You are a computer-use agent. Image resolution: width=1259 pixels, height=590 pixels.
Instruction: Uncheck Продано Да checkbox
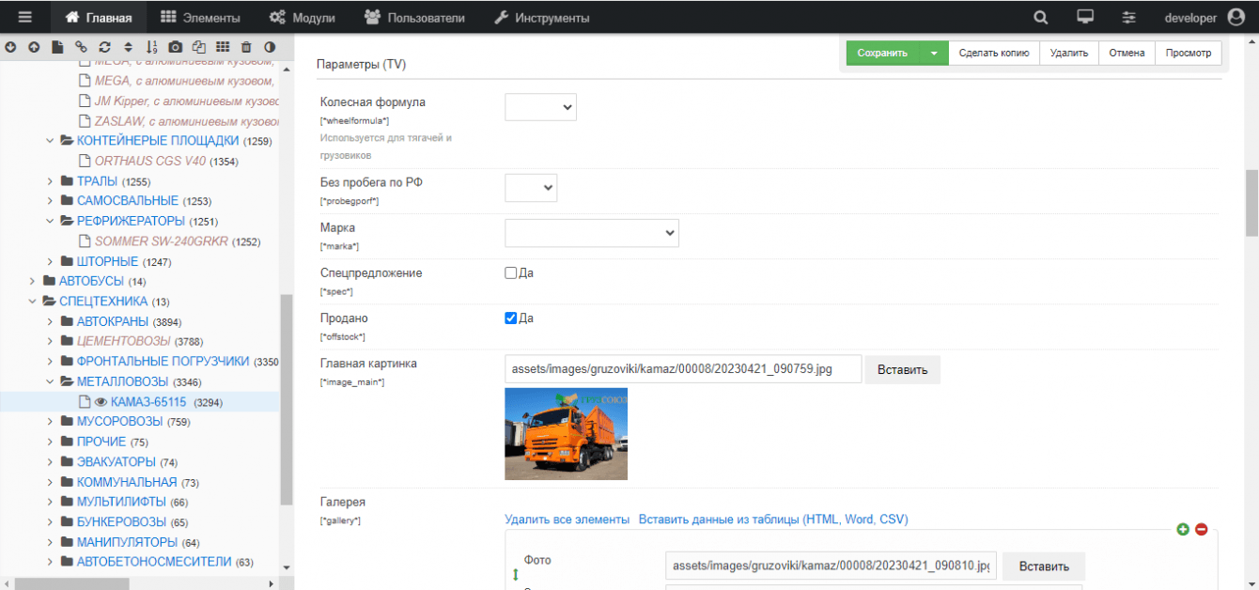pyautogui.click(x=511, y=318)
